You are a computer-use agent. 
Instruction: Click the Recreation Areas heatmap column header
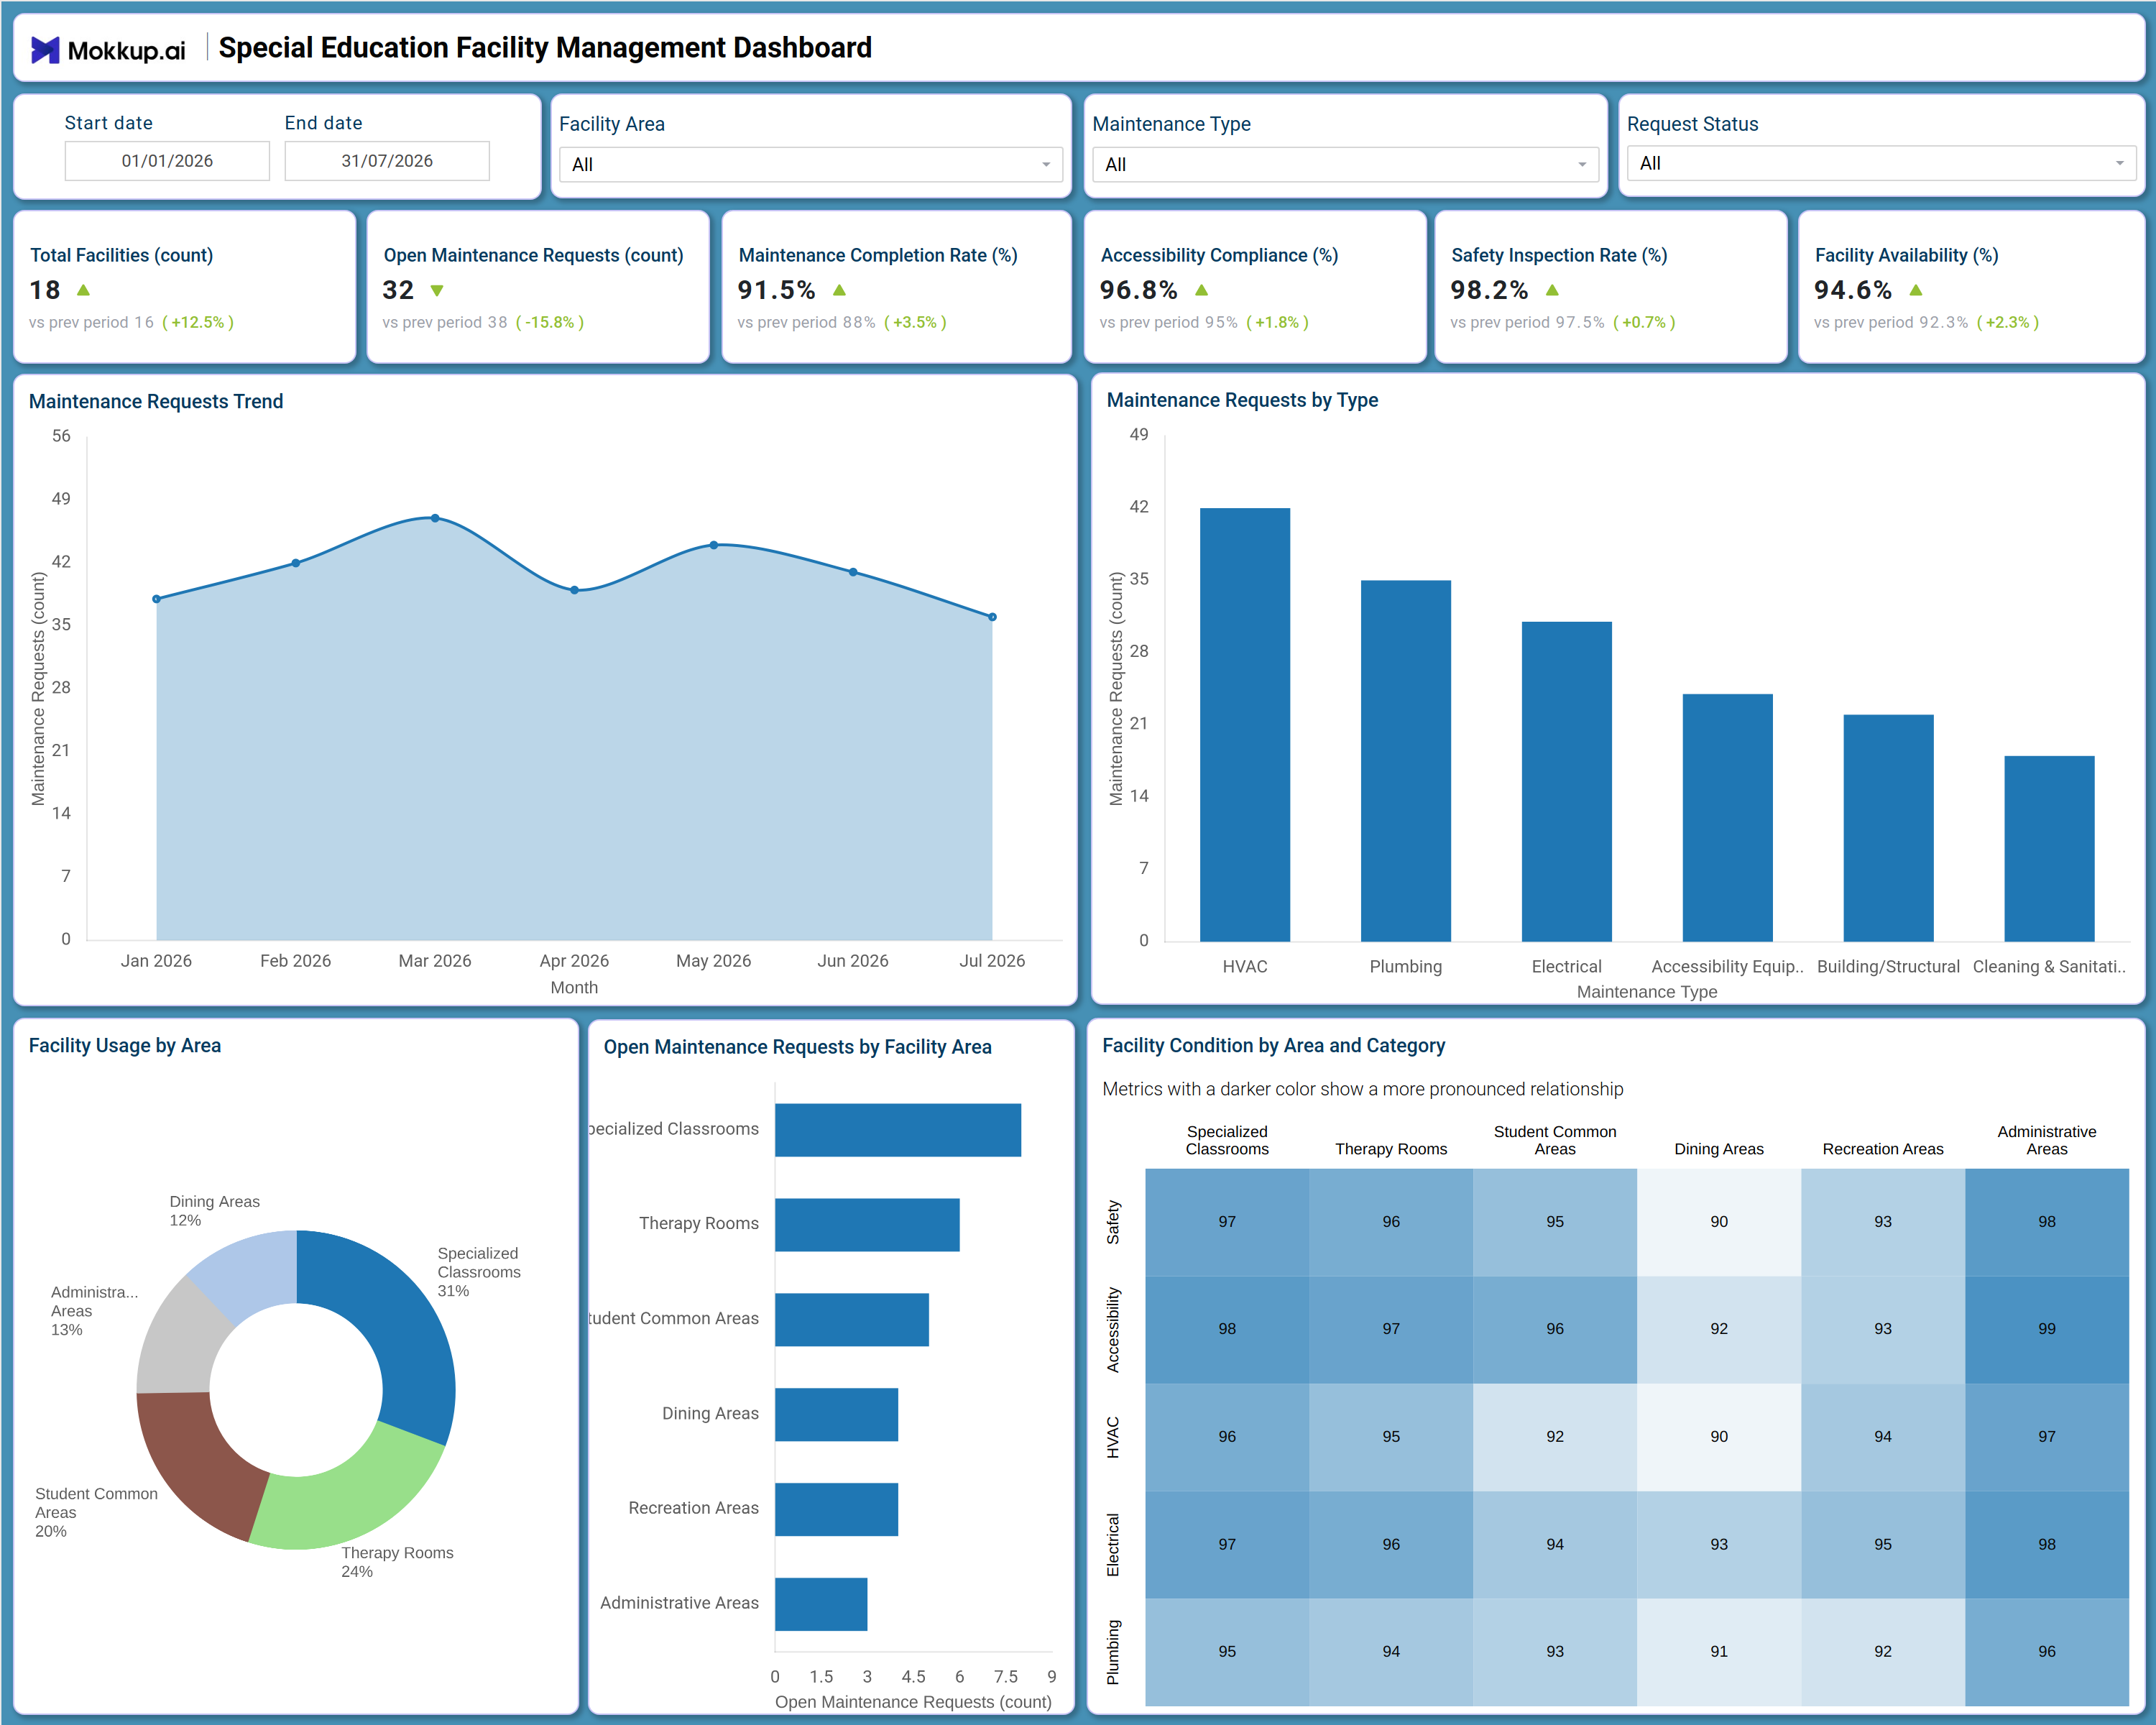[x=1883, y=1149]
